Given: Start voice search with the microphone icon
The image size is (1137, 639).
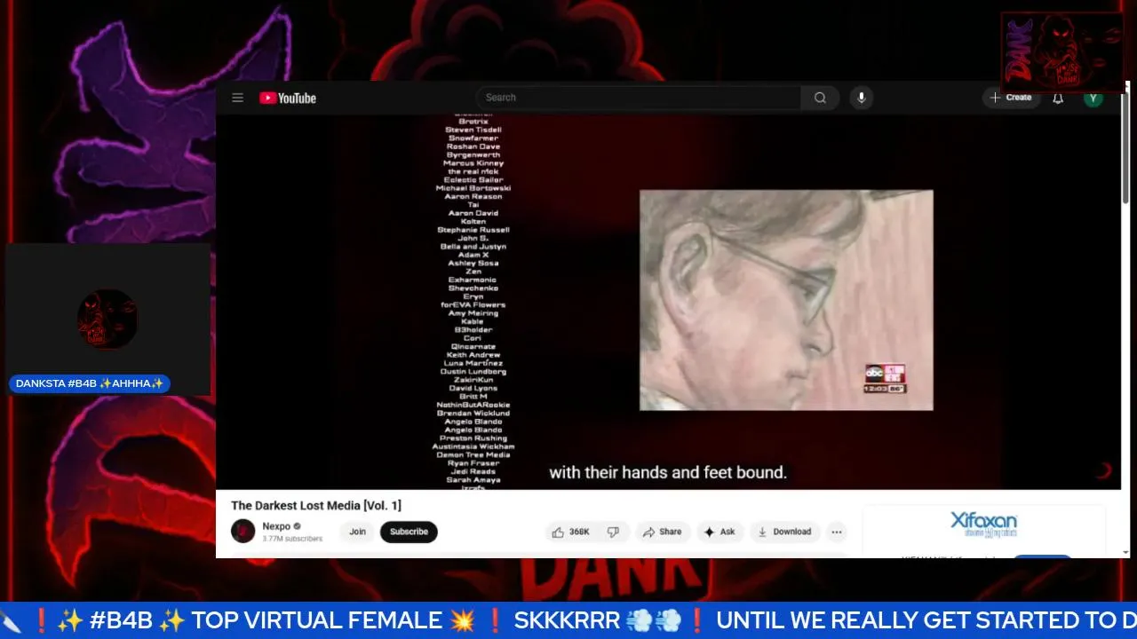Looking at the screenshot, I should tap(861, 98).
